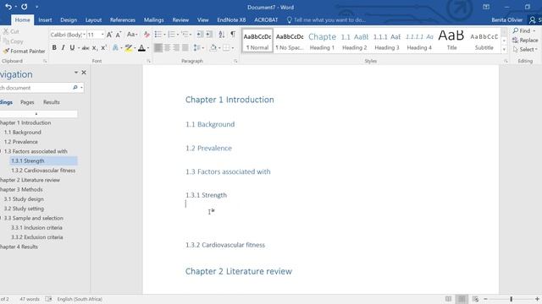Select 1.3.2 Cardiovascular fitness in Navigation
542x304 pixels.
43,171
